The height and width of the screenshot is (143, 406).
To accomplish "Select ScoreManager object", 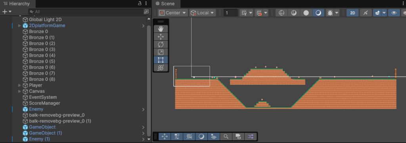I will pos(44,103).
